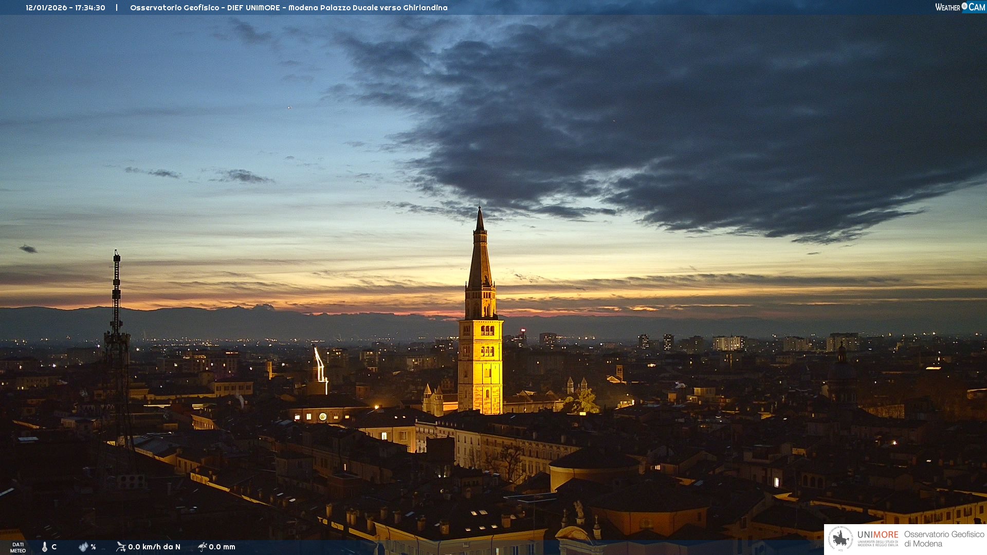Click the humidity percent symbol
987x555 pixels.
coord(93,547)
